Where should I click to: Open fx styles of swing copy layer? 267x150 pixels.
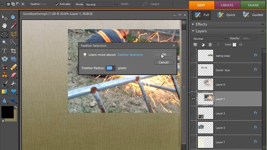[x=255, y=55]
